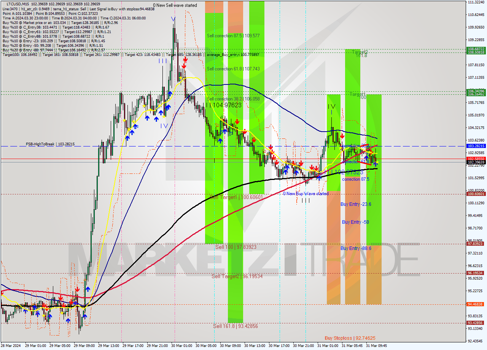Click the 106.34396 price axis tag
Viewport: 487px width, 350px height.
coord(476,91)
